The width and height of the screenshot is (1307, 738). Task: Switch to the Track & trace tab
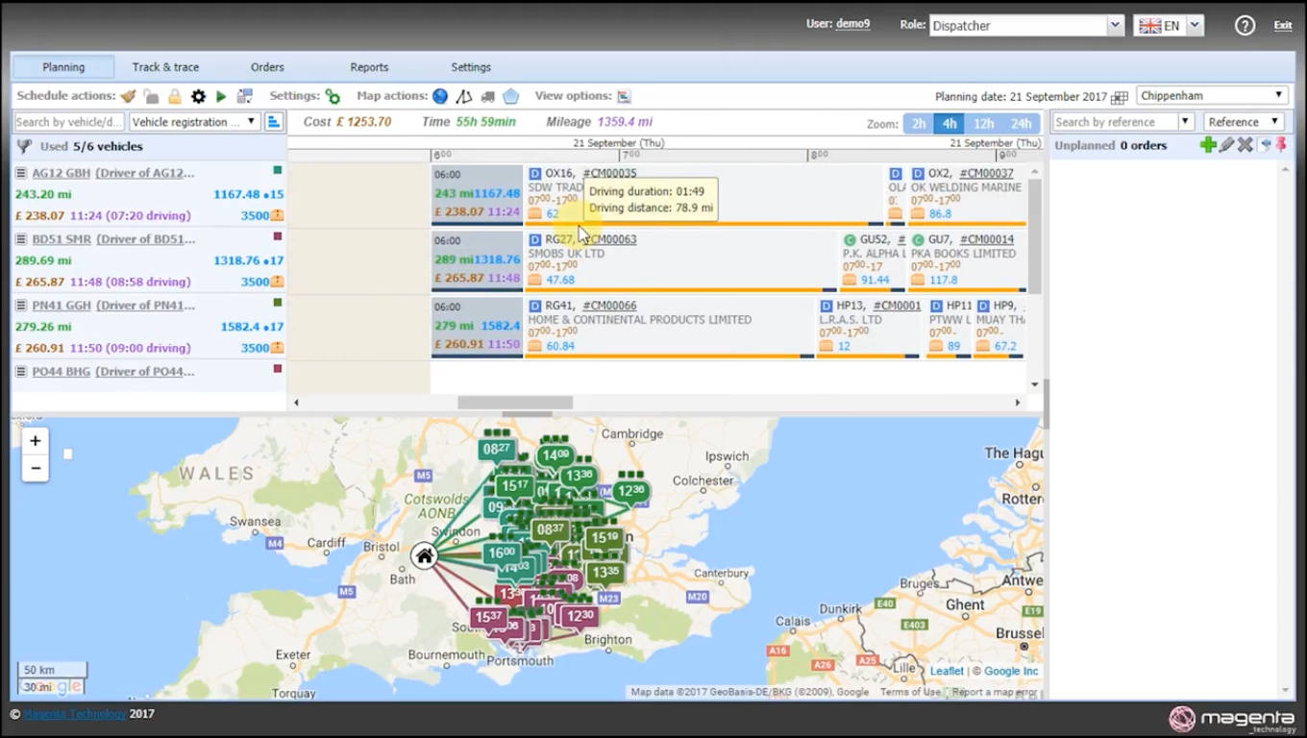165,67
